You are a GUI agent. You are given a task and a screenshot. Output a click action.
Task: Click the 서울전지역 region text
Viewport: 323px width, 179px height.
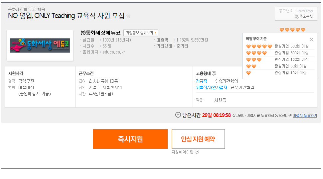(112, 87)
